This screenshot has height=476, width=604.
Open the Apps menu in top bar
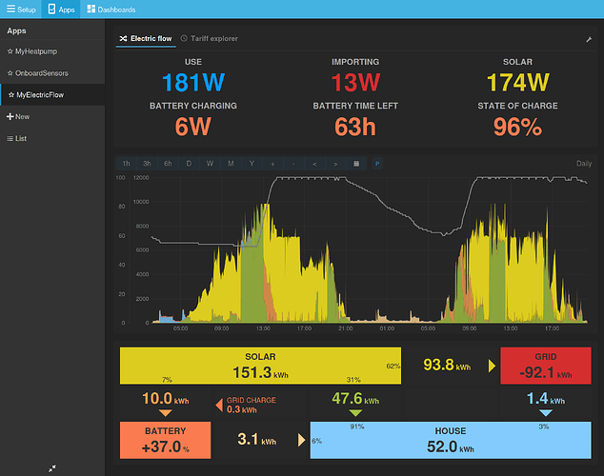61,10
